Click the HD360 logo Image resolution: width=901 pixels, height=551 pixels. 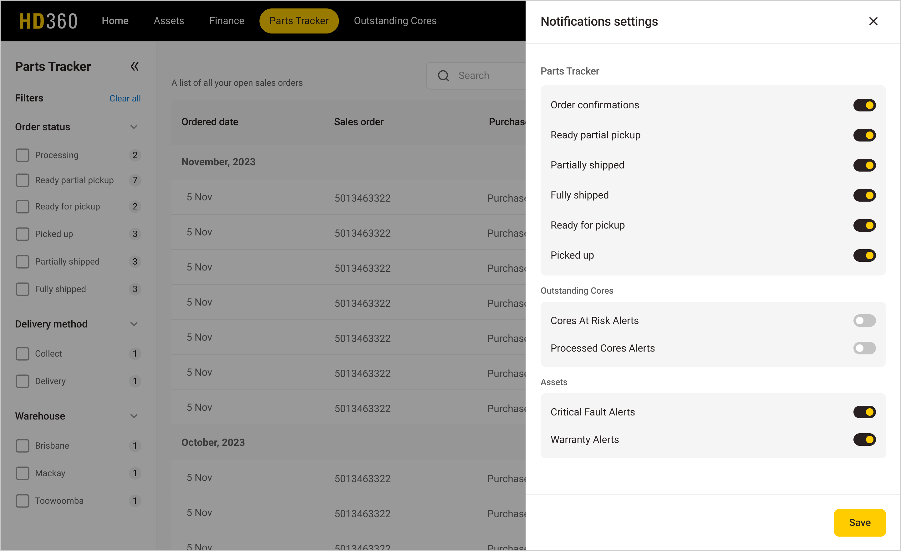tap(48, 20)
